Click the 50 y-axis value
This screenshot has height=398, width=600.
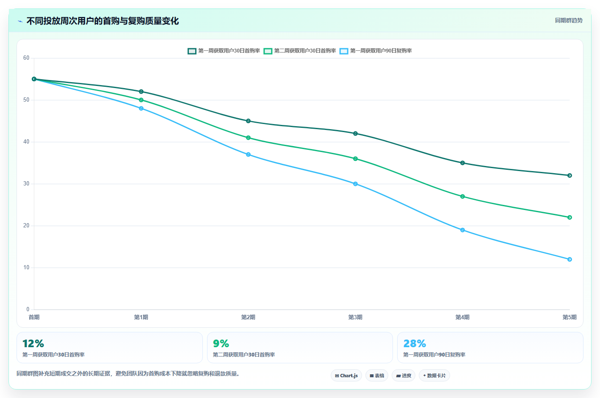tap(26, 100)
